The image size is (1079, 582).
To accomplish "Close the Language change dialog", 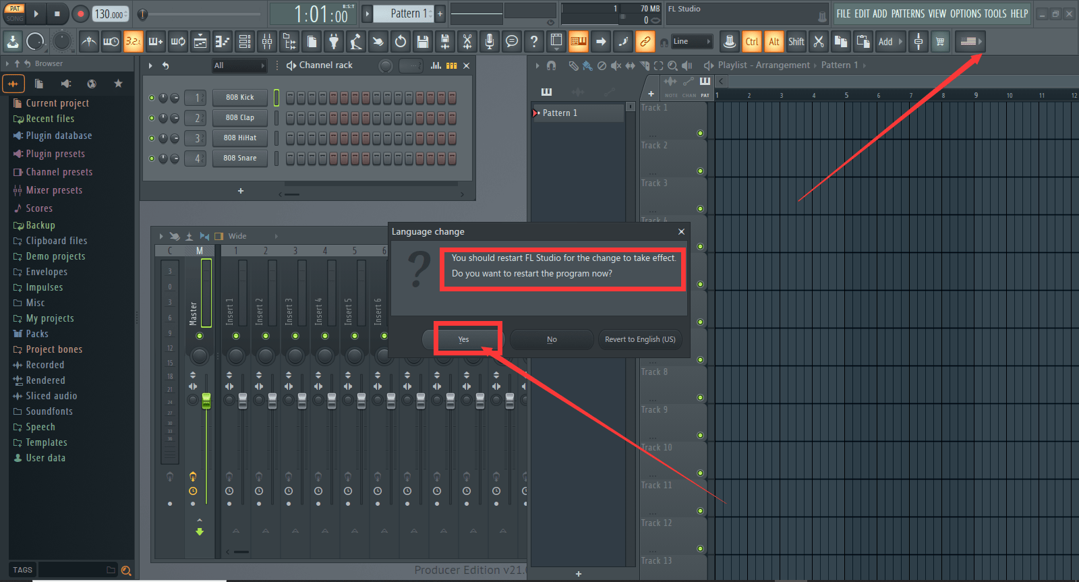I will [681, 232].
